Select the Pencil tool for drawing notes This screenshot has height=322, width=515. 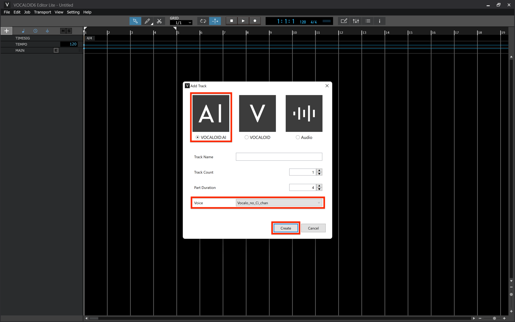(147, 21)
